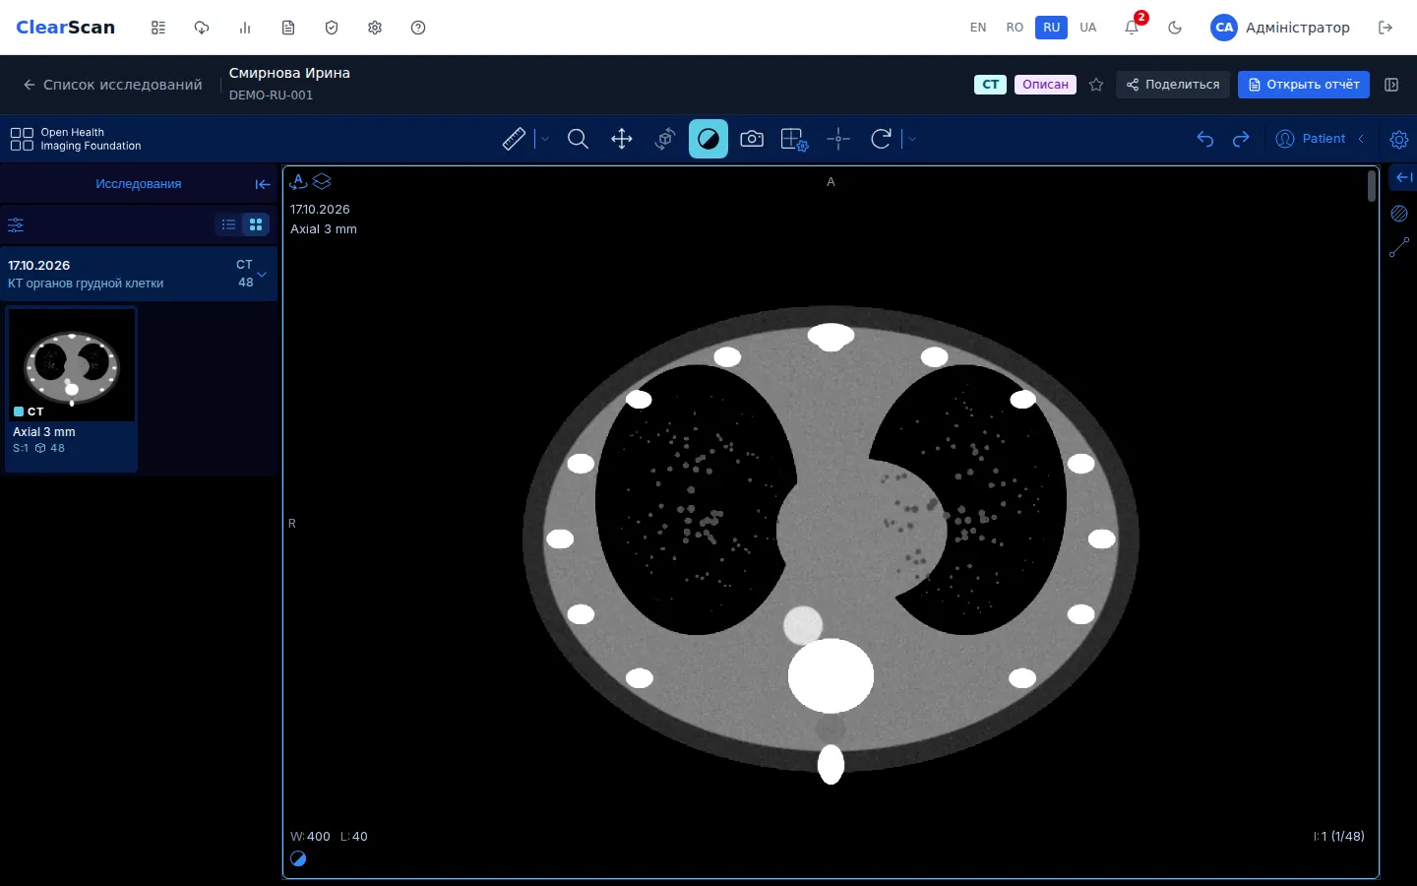The height and width of the screenshot is (886, 1417).
Task: Open the segmentation striped circle icon on the right
Action: click(1399, 214)
